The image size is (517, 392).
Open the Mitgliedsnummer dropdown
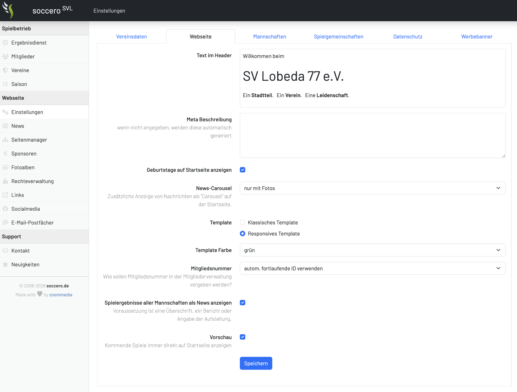pyautogui.click(x=373, y=268)
